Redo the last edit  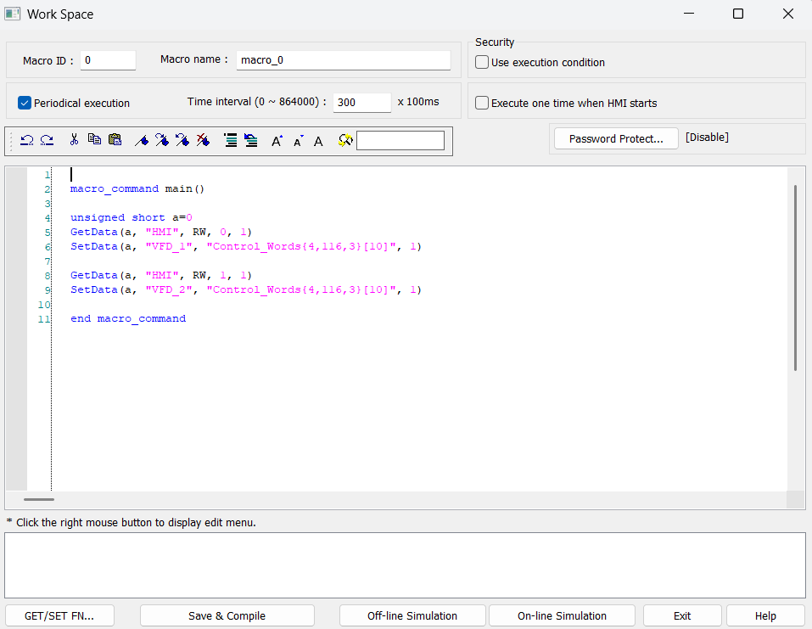47,140
